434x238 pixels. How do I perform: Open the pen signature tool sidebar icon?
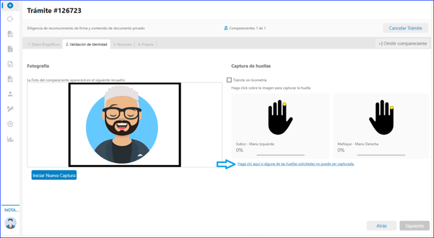point(10,109)
